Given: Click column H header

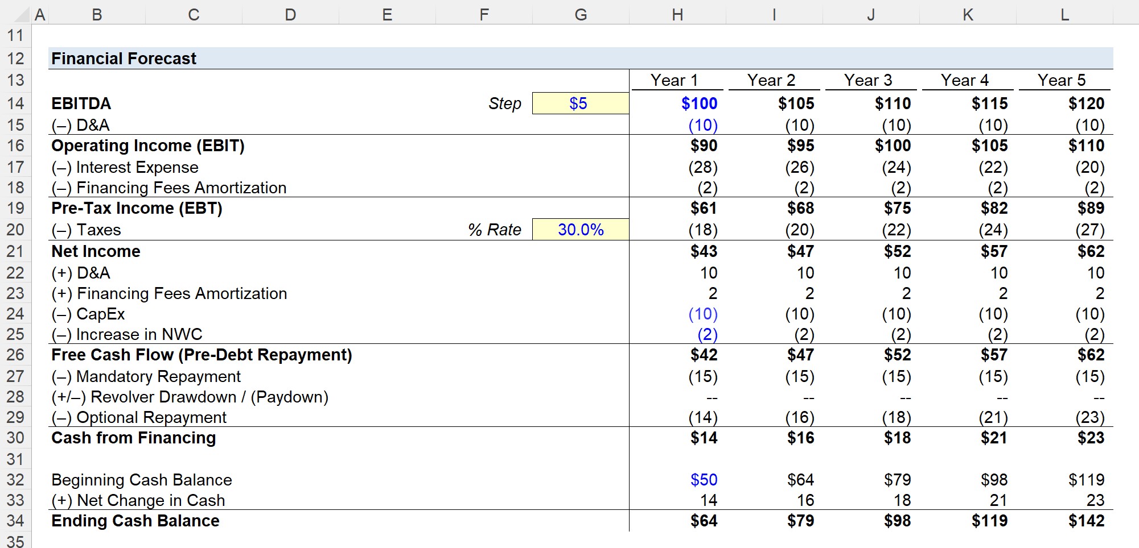Looking at the screenshot, I should point(677,15).
